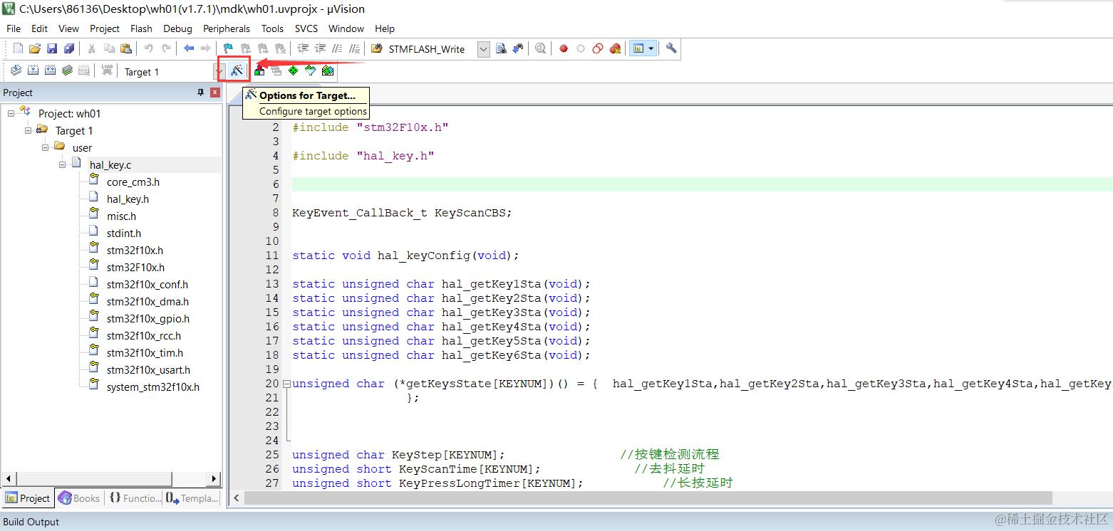Close the Project panel

tap(215, 93)
